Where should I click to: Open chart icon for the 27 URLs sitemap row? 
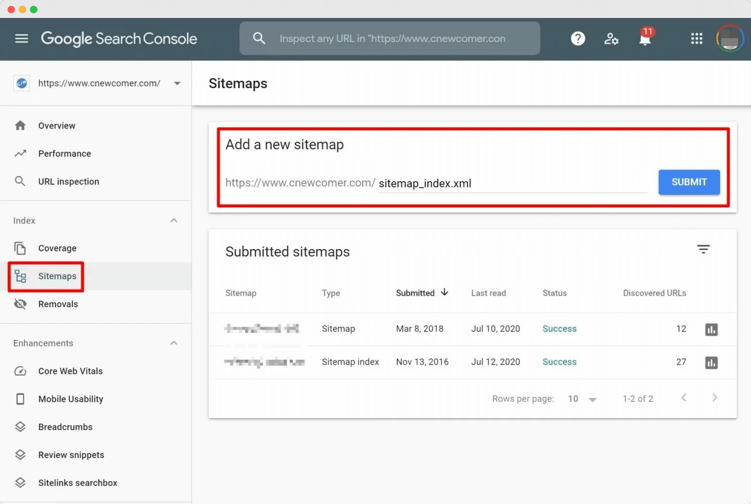click(711, 363)
